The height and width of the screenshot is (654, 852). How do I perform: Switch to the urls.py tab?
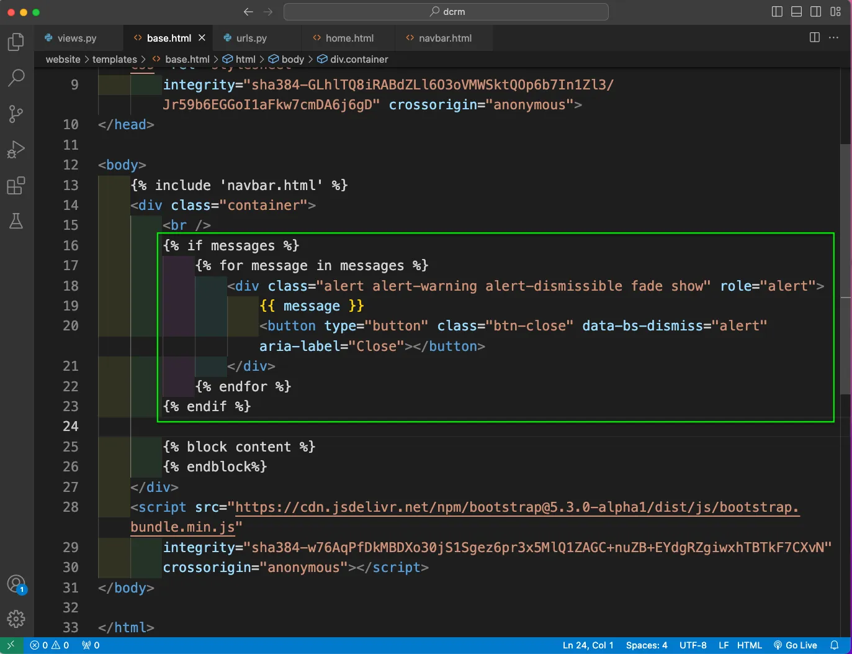click(x=257, y=38)
